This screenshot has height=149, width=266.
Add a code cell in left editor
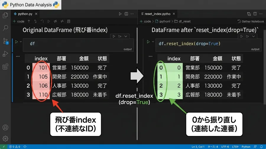[x=19, y=21]
